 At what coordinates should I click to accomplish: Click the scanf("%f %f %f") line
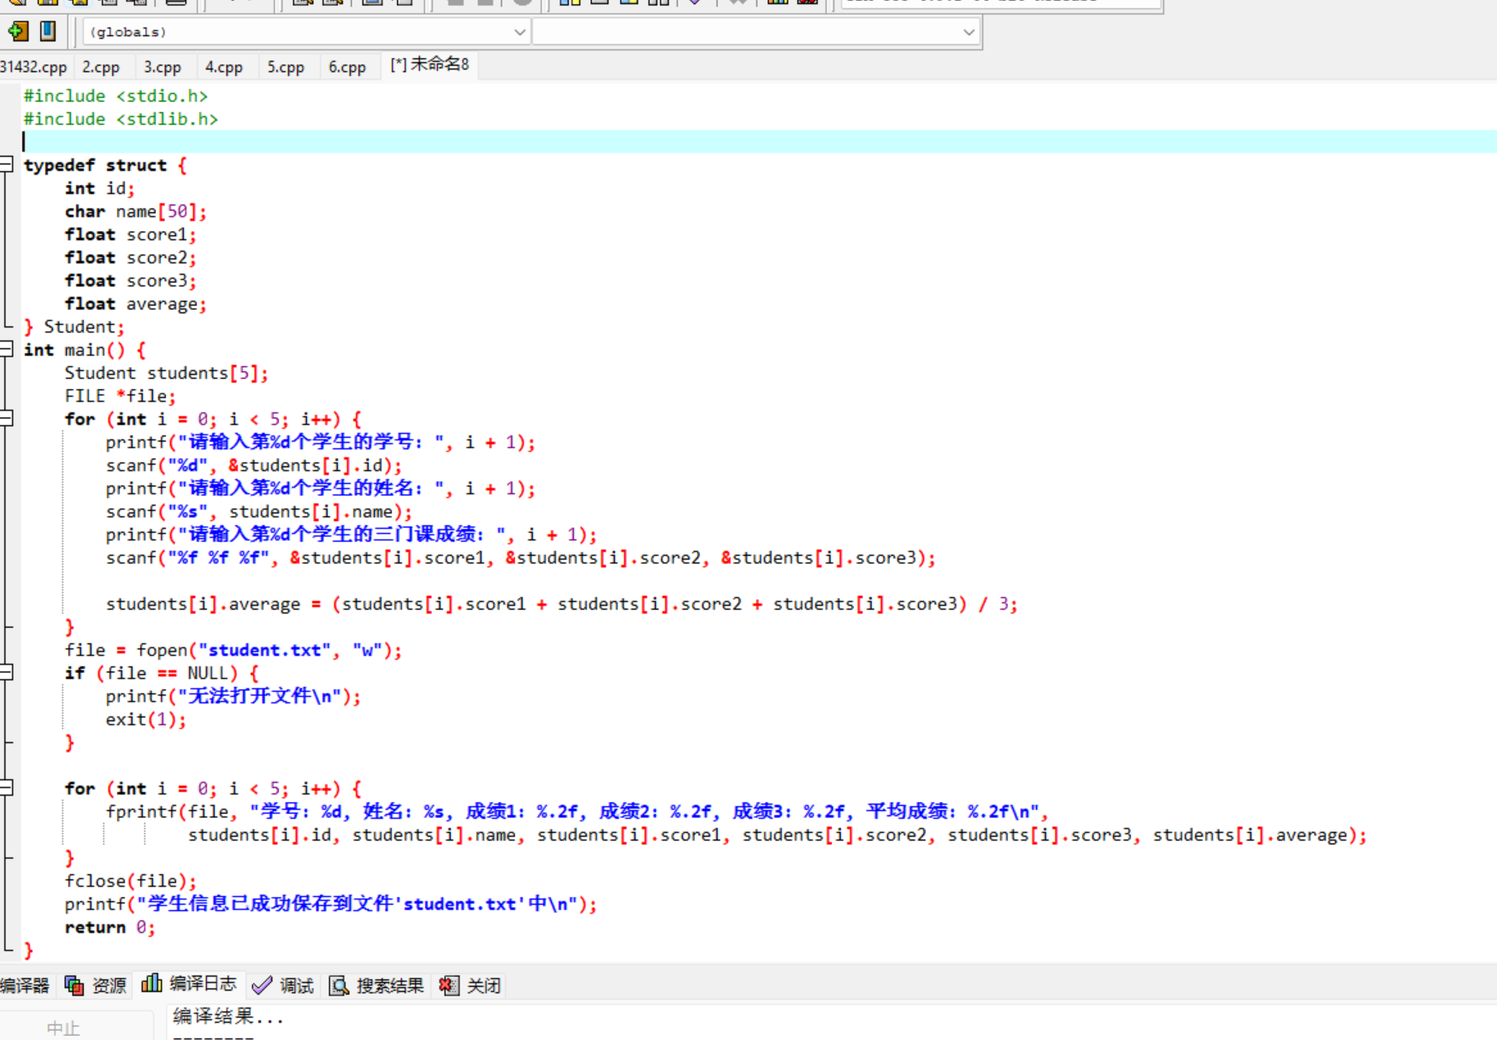(x=520, y=558)
